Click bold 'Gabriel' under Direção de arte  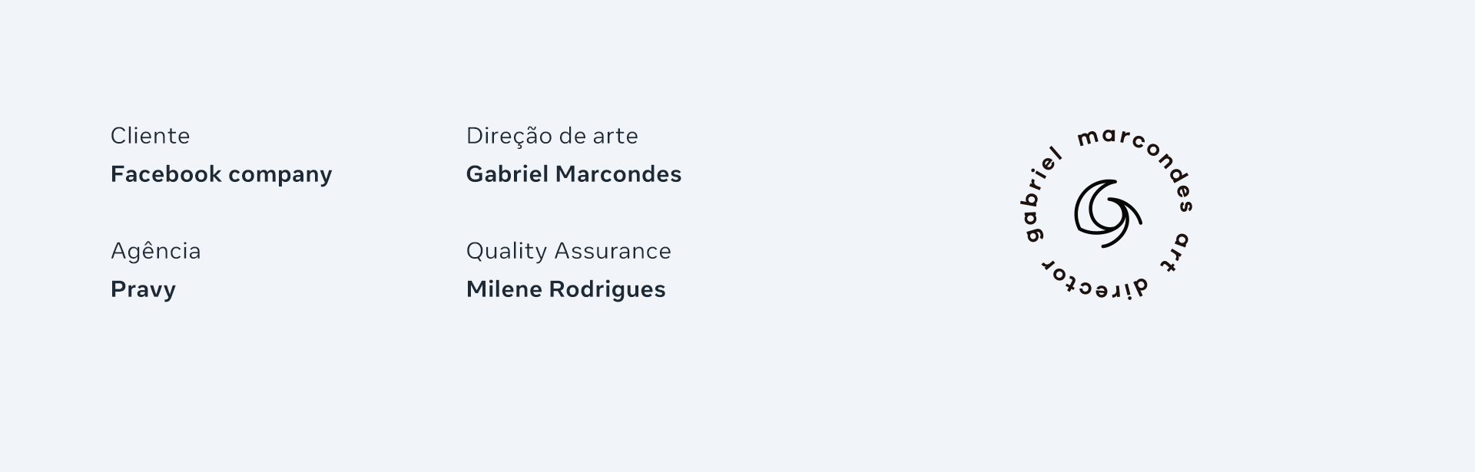(507, 174)
